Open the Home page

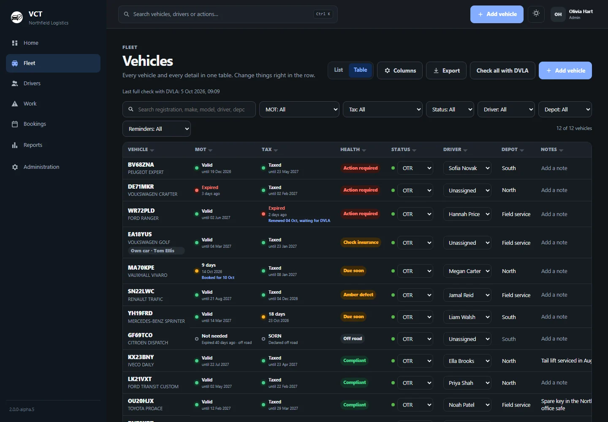(53, 43)
